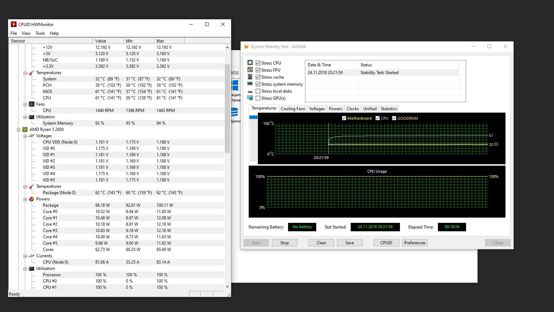Screen dimensions: 554x312
Task: Click the thermometer icon beside Temperatures above Package
Action: click(32, 186)
